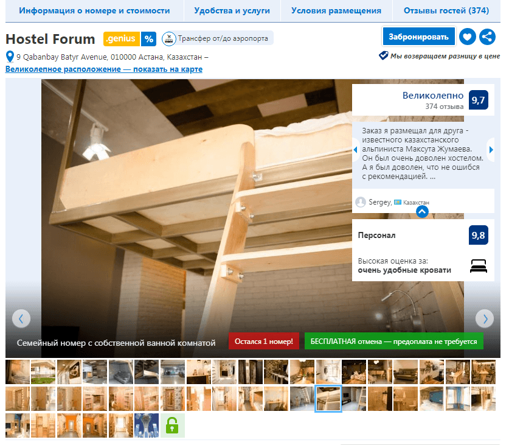Viewport: 509px width, 445px height.
Task: Open the 'Удобства и услуги' tab
Action: tap(232, 11)
